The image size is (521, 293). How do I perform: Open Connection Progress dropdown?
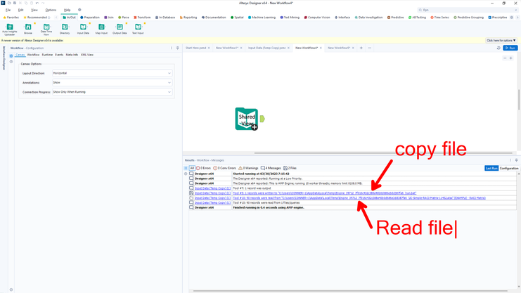coord(112,92)
